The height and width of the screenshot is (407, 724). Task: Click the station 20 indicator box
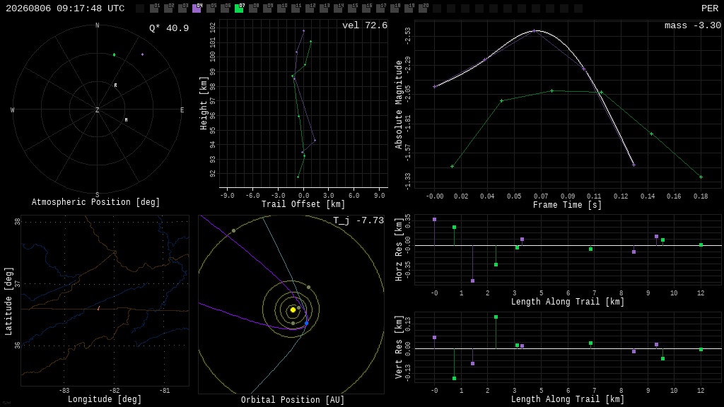pos(423,8)
